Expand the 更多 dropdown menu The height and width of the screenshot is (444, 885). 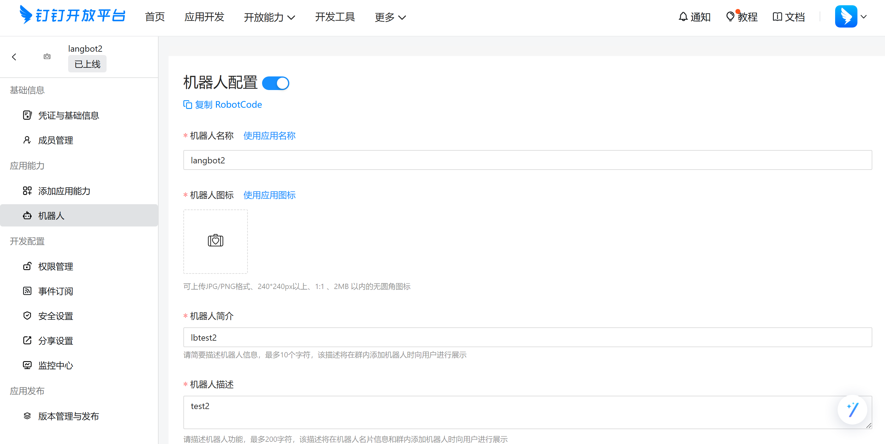(x=390, y=17)
